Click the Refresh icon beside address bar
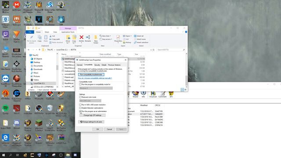 click(x=154, y=50)
